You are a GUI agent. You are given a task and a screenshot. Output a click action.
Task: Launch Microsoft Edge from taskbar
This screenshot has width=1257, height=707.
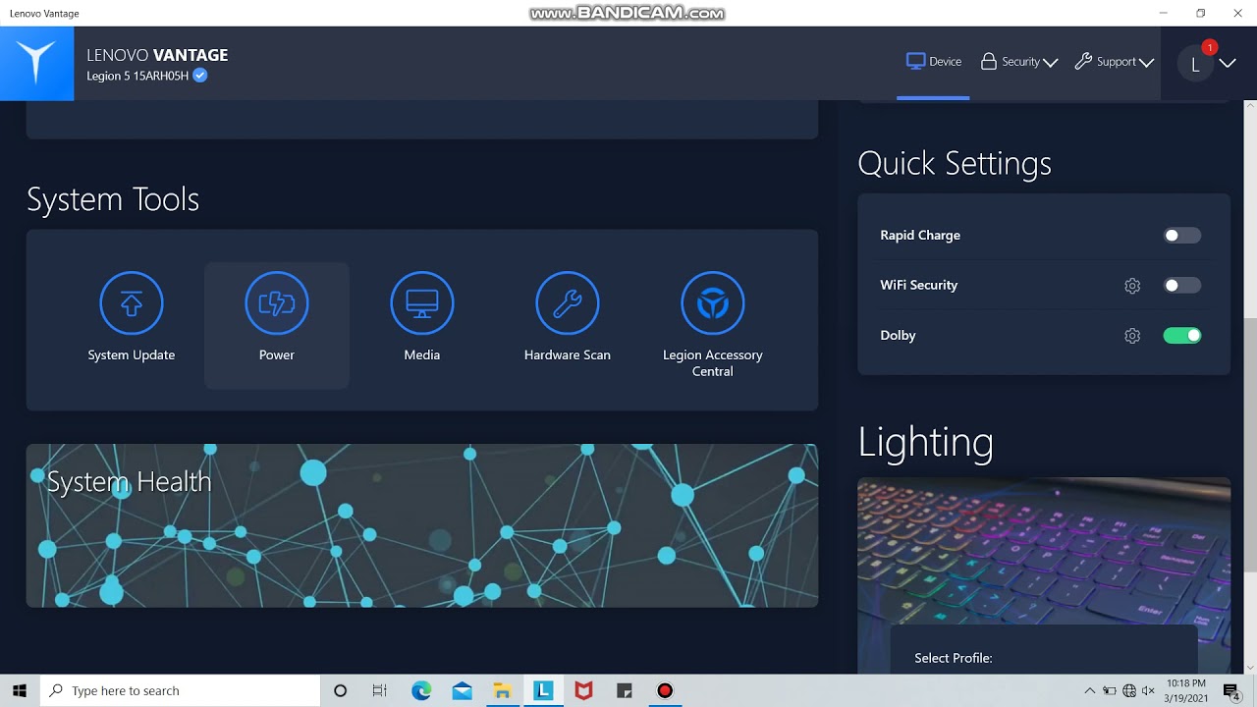click(421, 691)
